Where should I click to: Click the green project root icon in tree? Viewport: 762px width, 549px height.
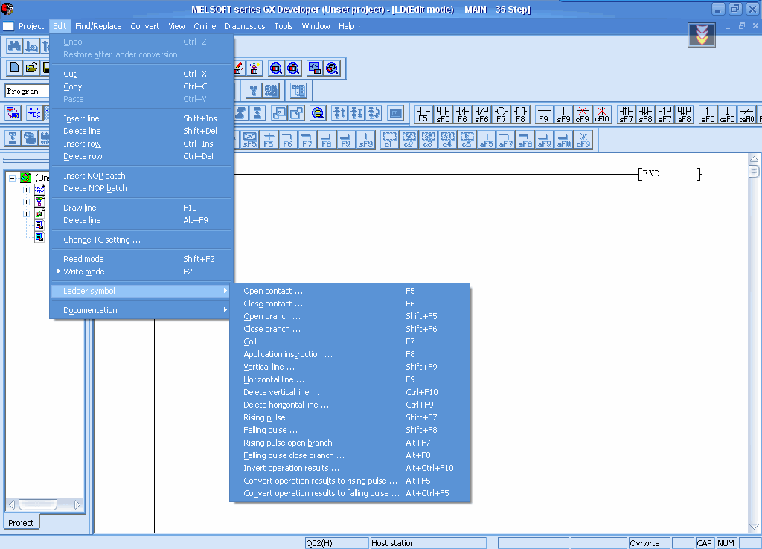[x=26, y=178]
